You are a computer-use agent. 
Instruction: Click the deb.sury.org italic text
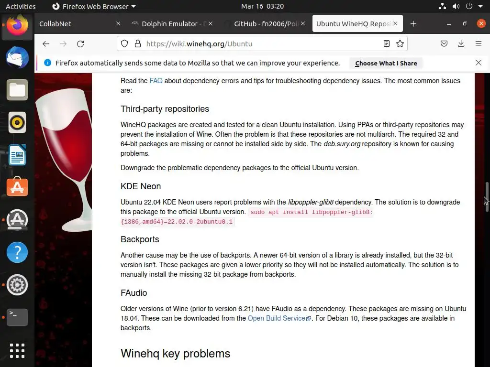point(342,144)
